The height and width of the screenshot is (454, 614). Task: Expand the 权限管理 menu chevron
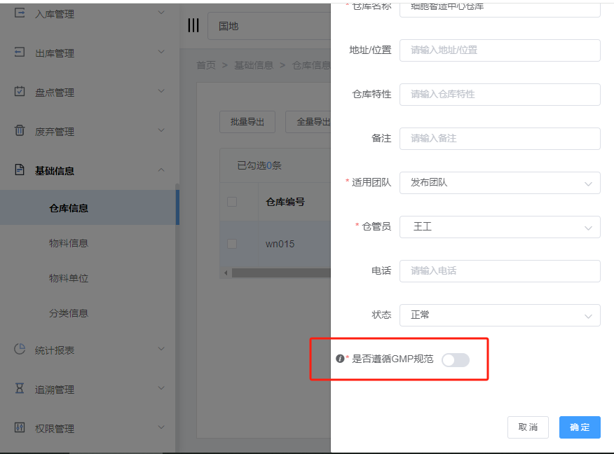pyautogui.click(x=161, y=427)
